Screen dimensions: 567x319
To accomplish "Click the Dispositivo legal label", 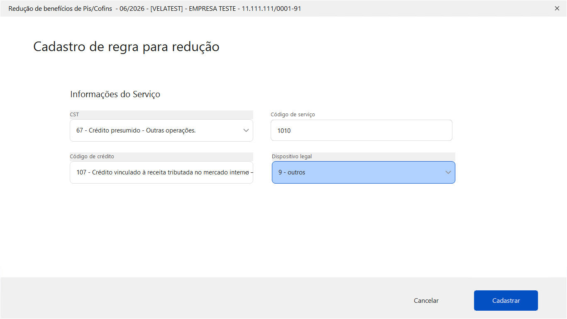I will (292, 157).
